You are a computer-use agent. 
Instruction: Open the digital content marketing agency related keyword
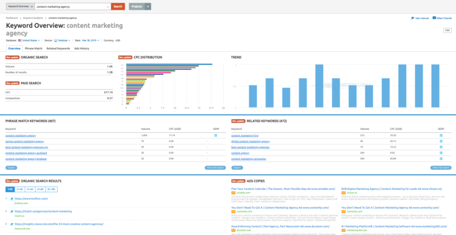click(251, 141)
